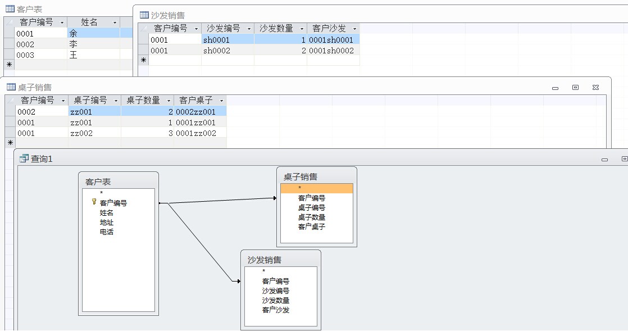Select 姓名 field in 客户表 field list
This screenshot has width=628, height=331.
coord(107,213)
